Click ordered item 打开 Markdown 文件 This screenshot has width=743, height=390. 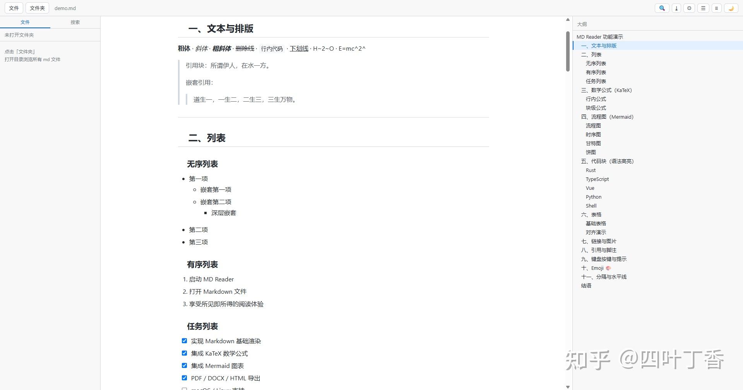tap(217, 291)
